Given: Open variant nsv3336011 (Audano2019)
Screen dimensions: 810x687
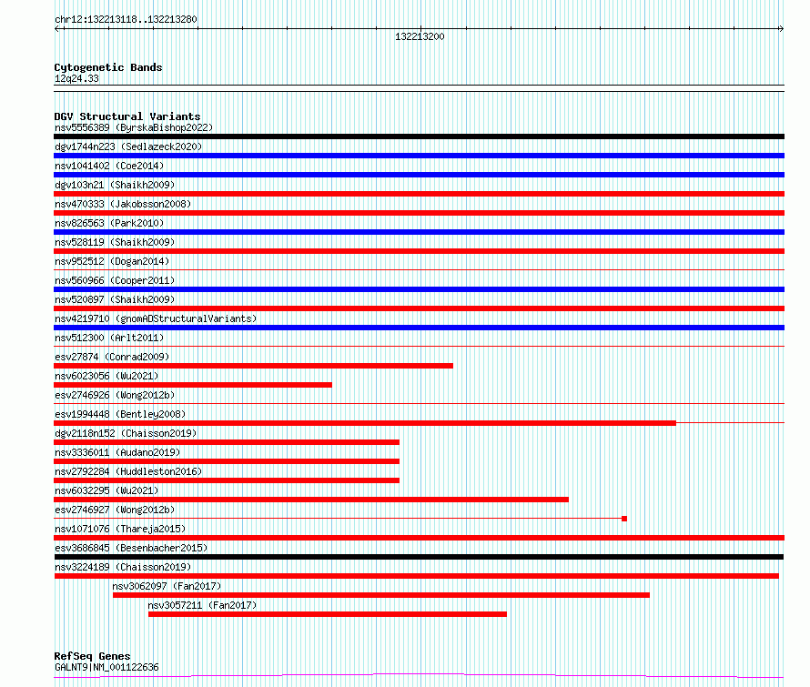Looking at the screenshot, I should coord(117,452).
